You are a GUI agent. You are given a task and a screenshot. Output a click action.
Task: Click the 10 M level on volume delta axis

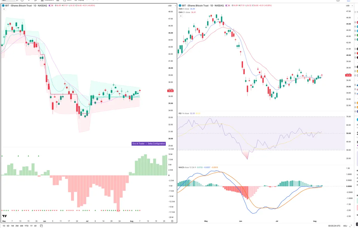[x=171, y=154]
